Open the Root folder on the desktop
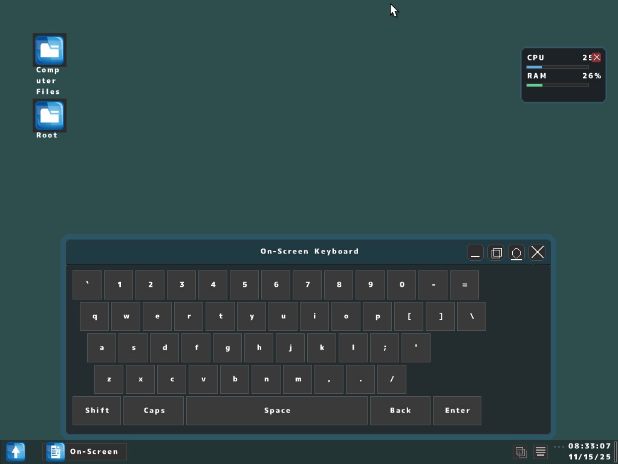The height and width of the screenshot is (464, 618). pyautogui.click(x=49, y=115)
